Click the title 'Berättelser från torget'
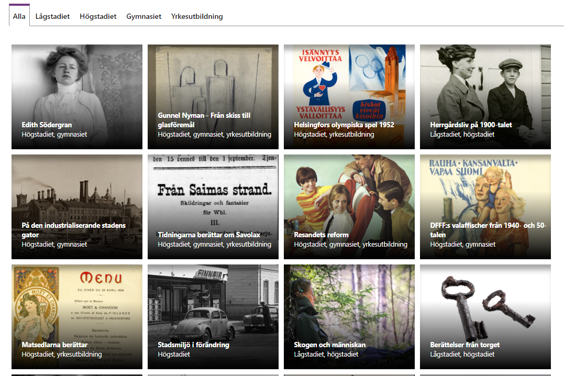The image size is (564, 376). pos(465,345)
